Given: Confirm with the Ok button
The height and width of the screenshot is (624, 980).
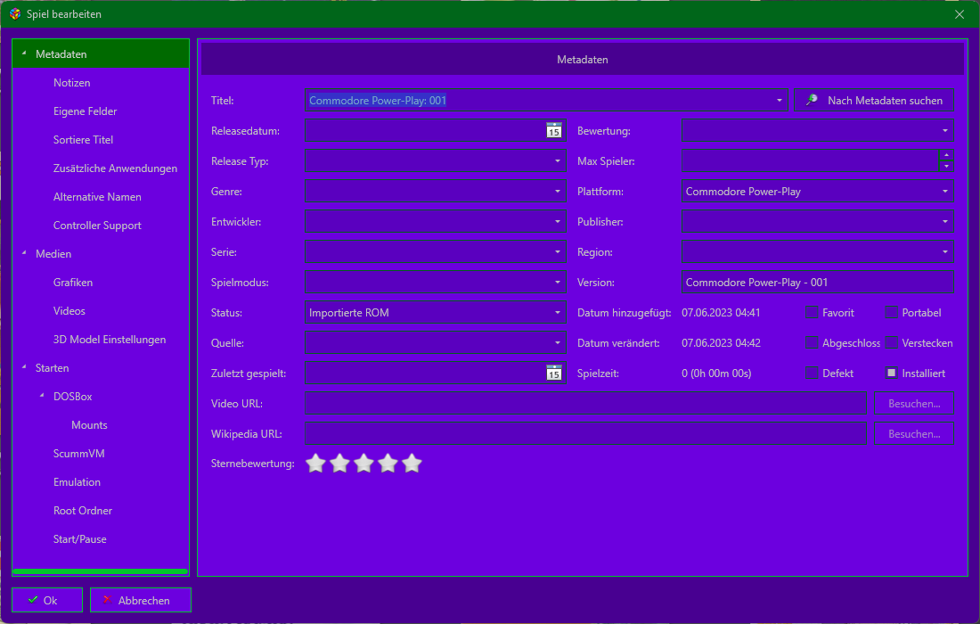Looking at the screenshot, I should [47, 600].
